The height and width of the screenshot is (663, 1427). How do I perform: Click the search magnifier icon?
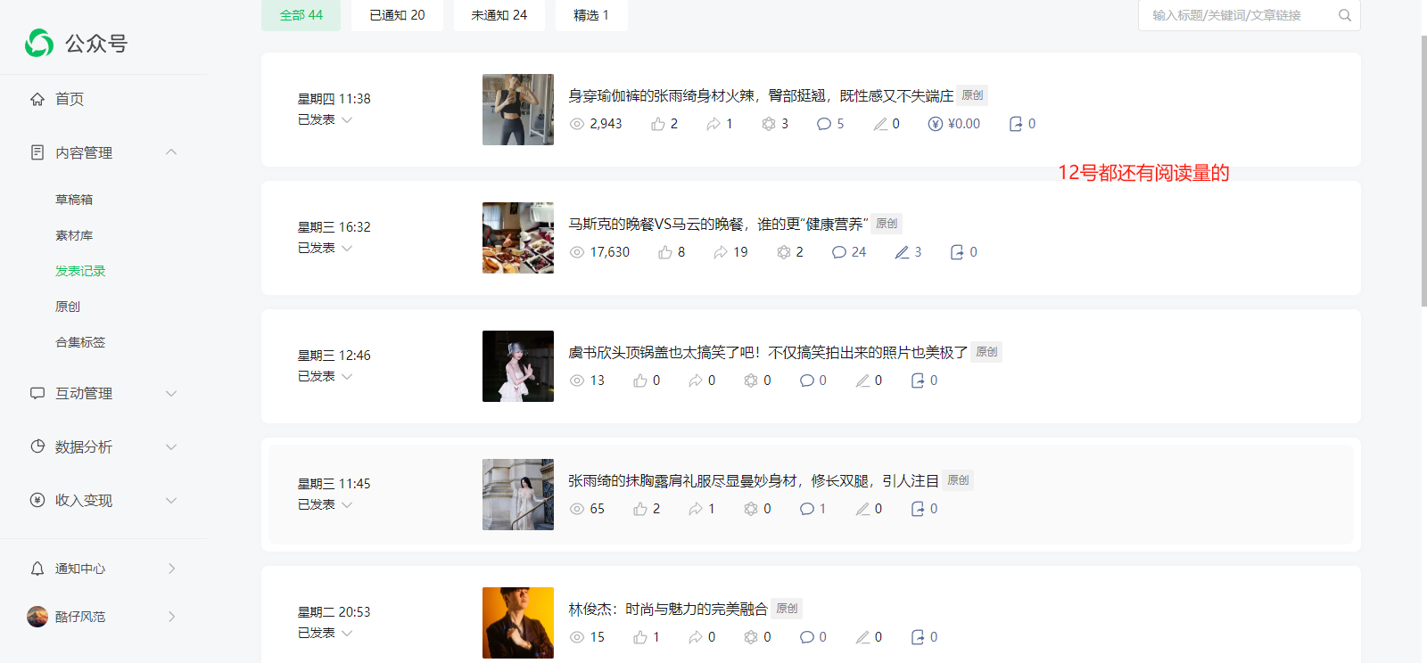1345,15
